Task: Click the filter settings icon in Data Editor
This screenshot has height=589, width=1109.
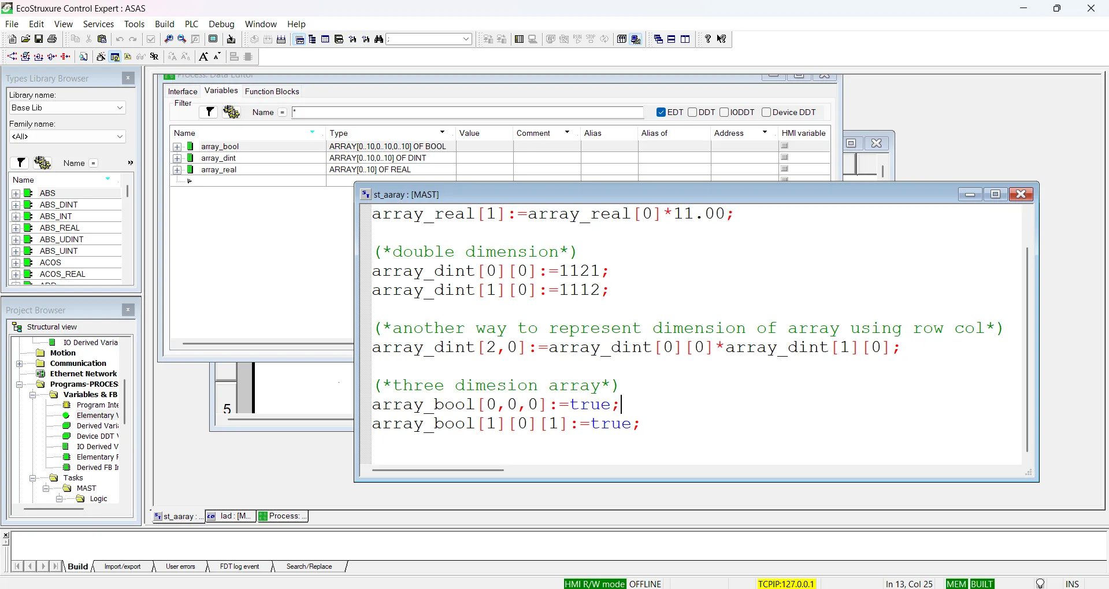Action: pyautogui.click(x=231, y=112)
